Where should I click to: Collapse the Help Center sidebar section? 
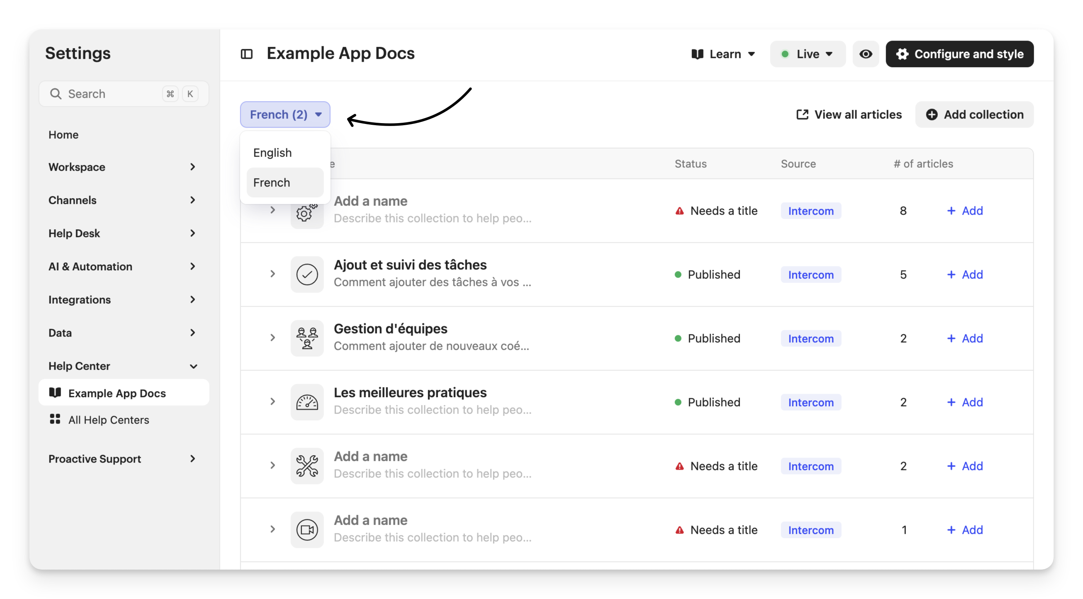click(x=193, y=366)
